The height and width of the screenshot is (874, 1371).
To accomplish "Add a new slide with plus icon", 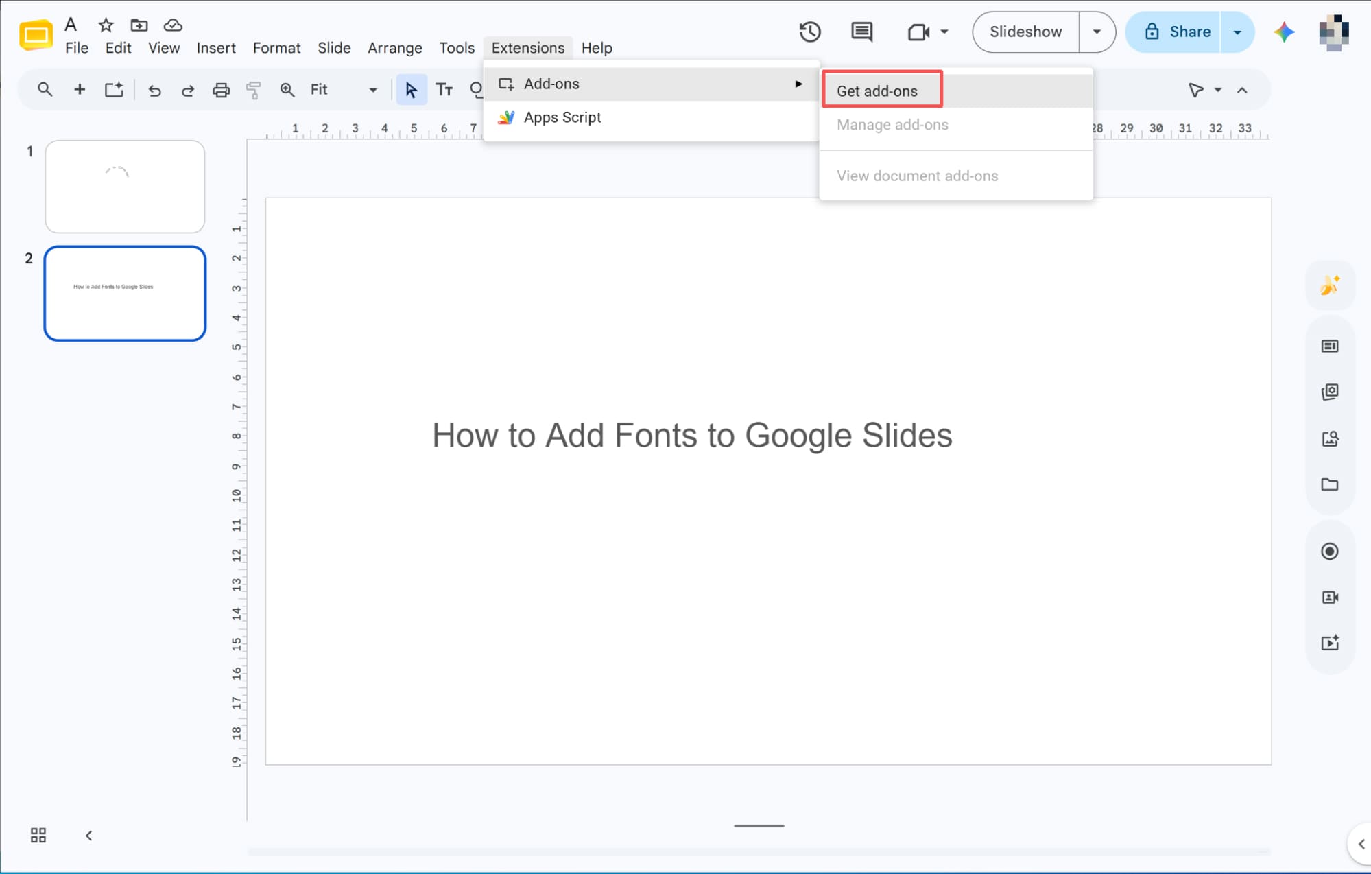I will click(80, 89).
